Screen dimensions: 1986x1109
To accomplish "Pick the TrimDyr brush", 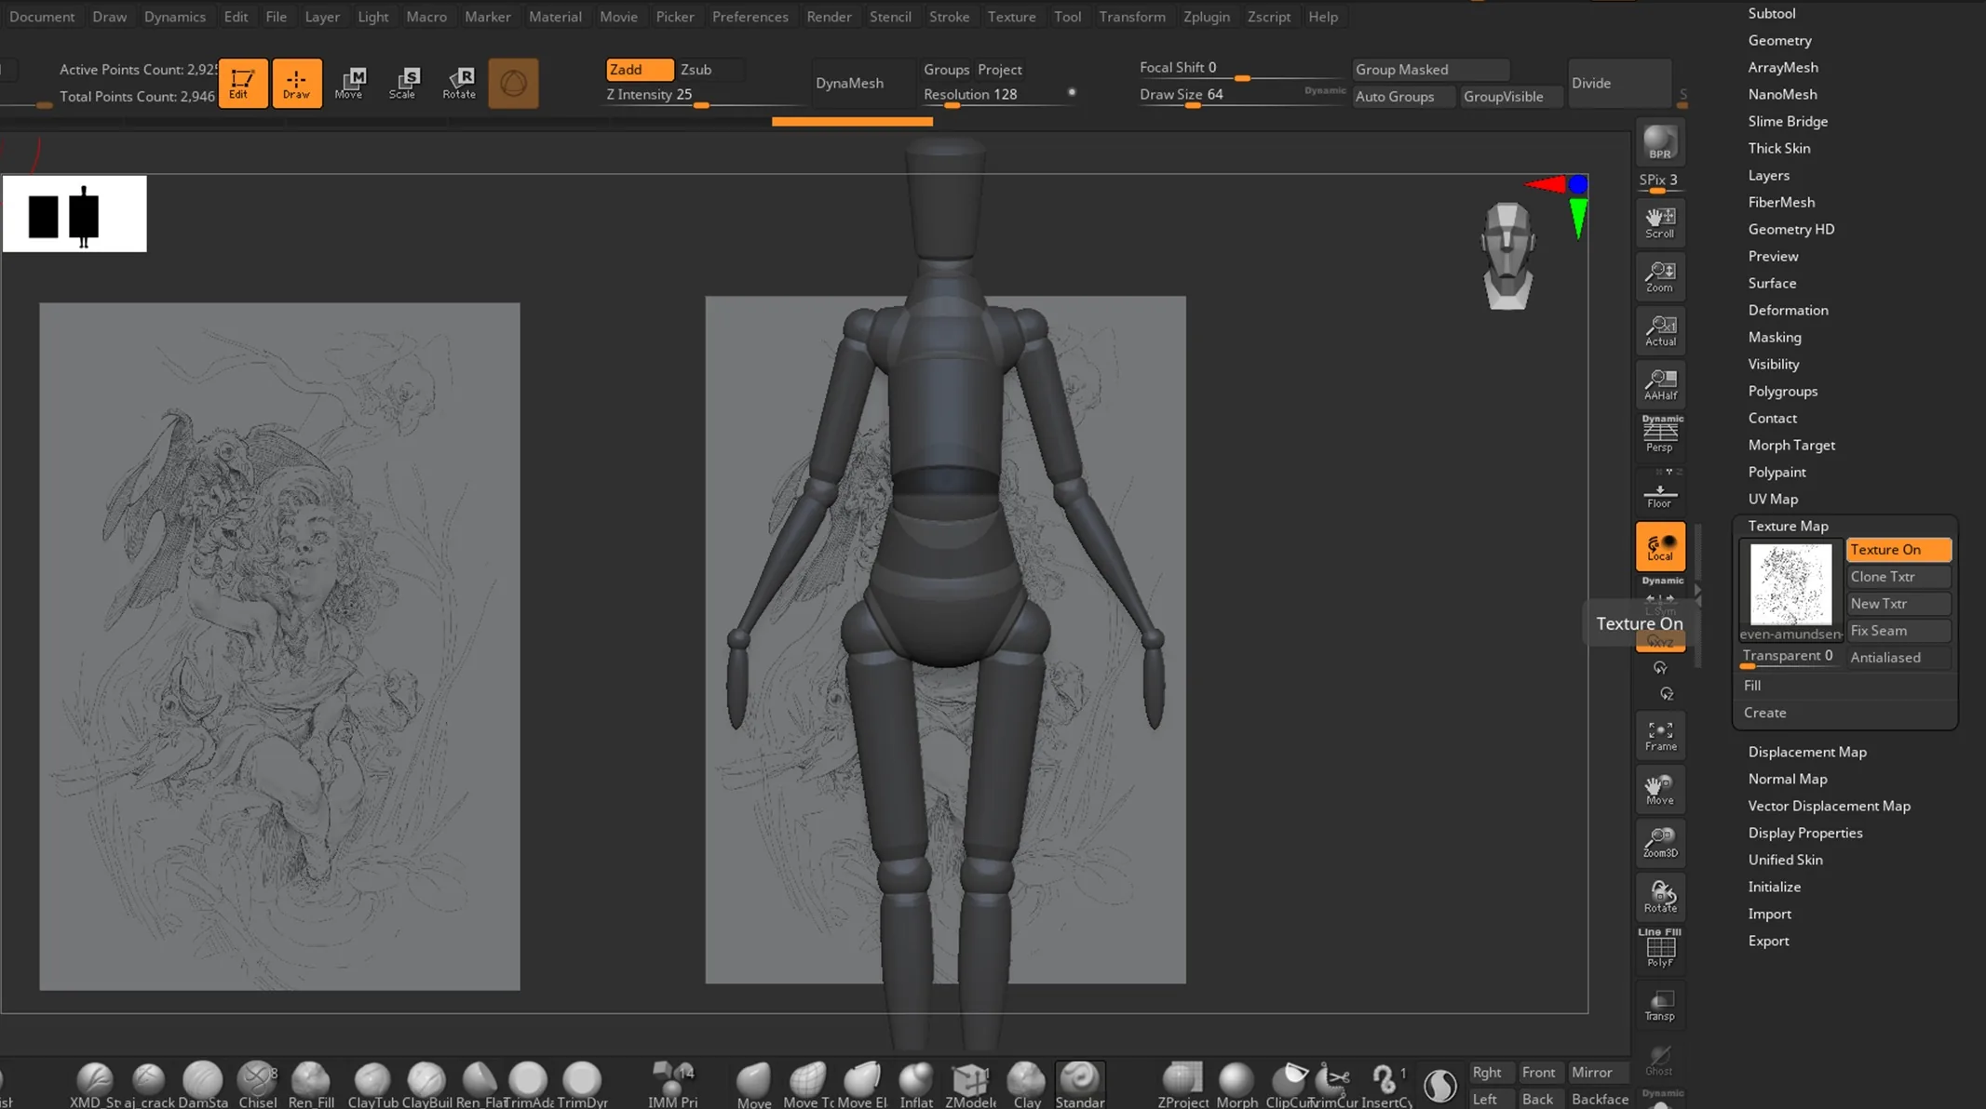I will (582, 1085).
